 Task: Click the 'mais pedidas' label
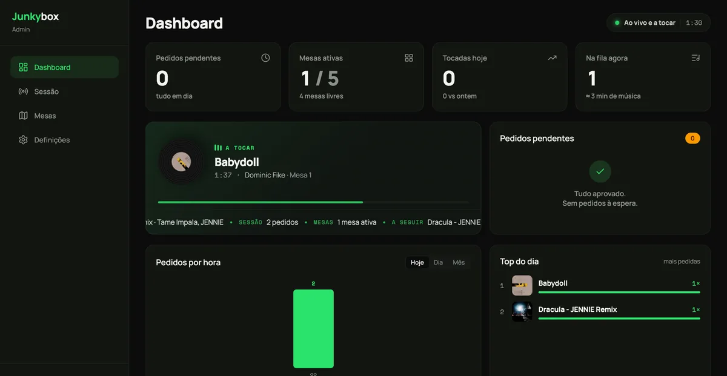tap(682, 262)
